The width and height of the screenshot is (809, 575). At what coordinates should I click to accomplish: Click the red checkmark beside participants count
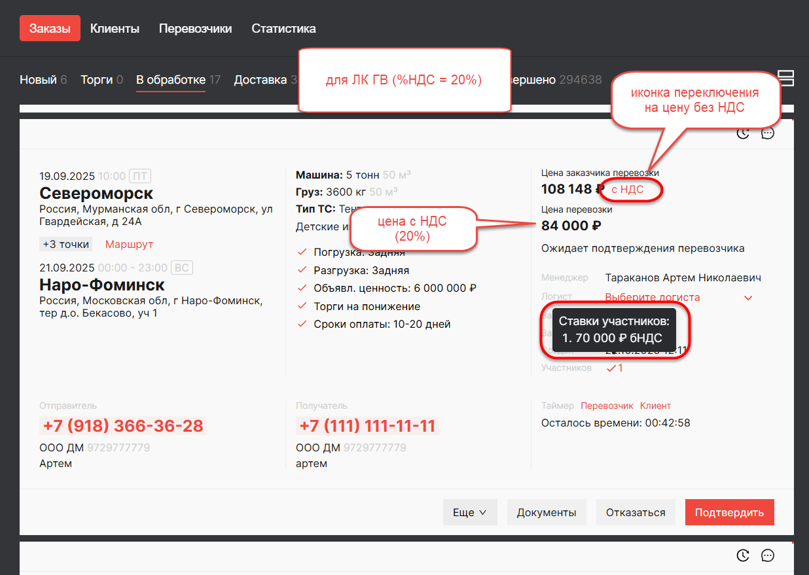pos(611,368)
